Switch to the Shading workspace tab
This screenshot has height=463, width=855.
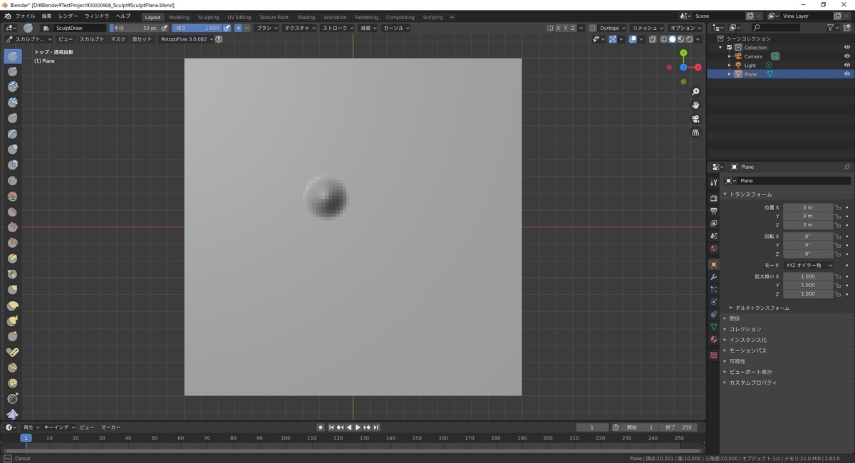[x=306, y=16]
